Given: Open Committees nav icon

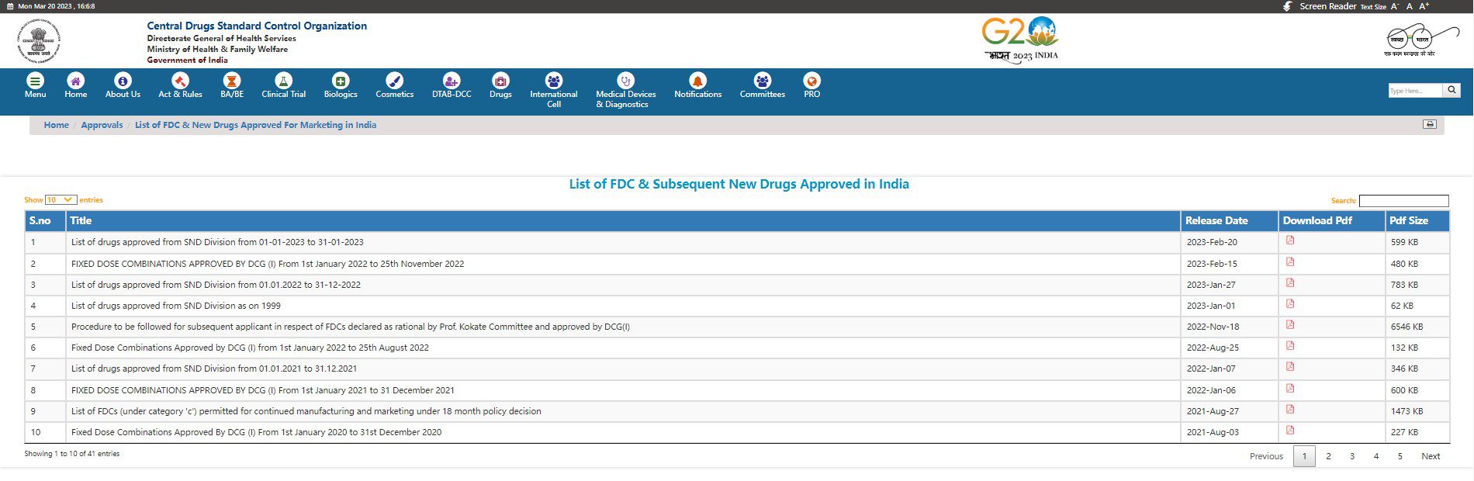Looking at the screenshot, I should click(763, 81).
